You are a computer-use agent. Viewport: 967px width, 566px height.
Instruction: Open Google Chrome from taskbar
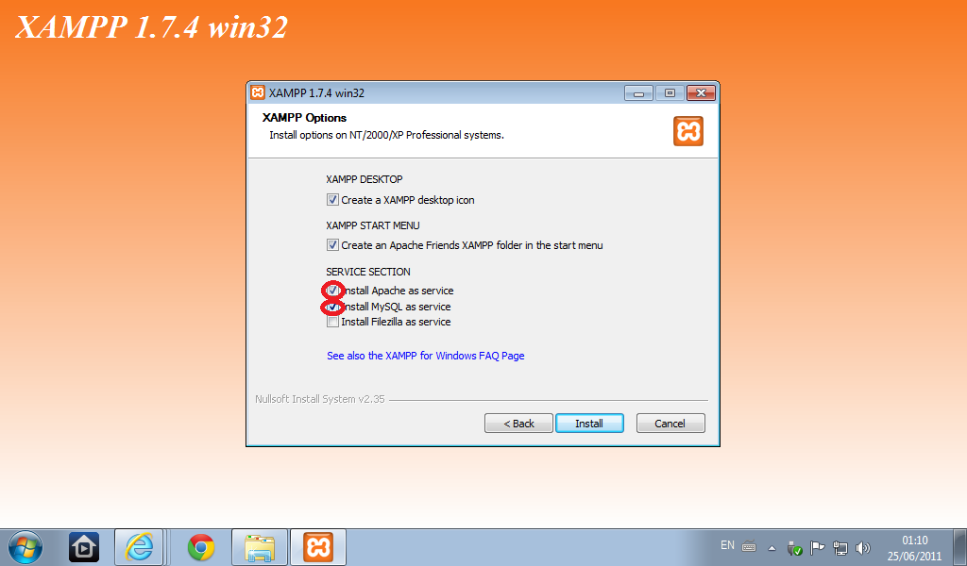pyautogui.click(x=201, y=547)
